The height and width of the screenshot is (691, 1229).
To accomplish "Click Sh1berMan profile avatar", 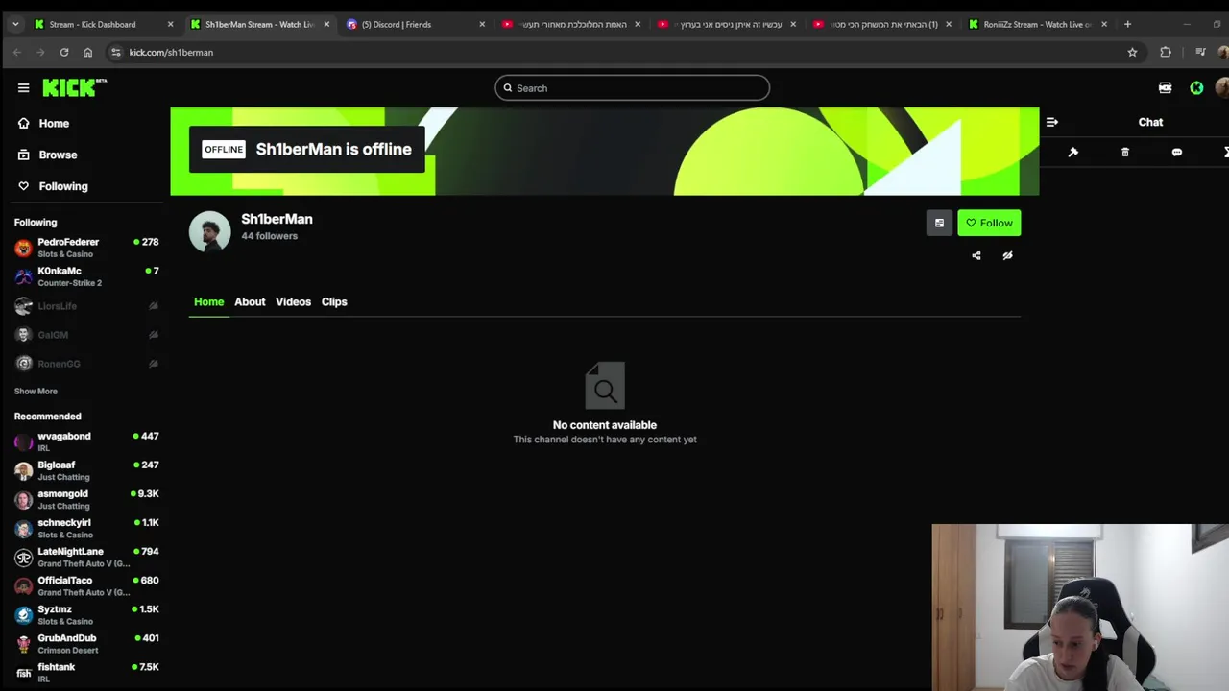I will (209, 231).
